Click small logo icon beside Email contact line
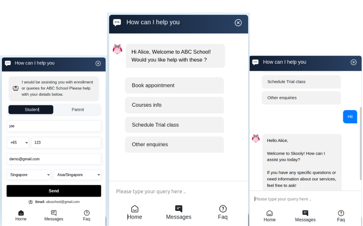The image size is (363, 226). 31,202
